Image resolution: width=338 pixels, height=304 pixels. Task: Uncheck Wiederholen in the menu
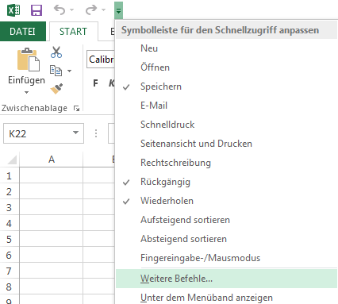pyautogui.click(x=227, y=201)
